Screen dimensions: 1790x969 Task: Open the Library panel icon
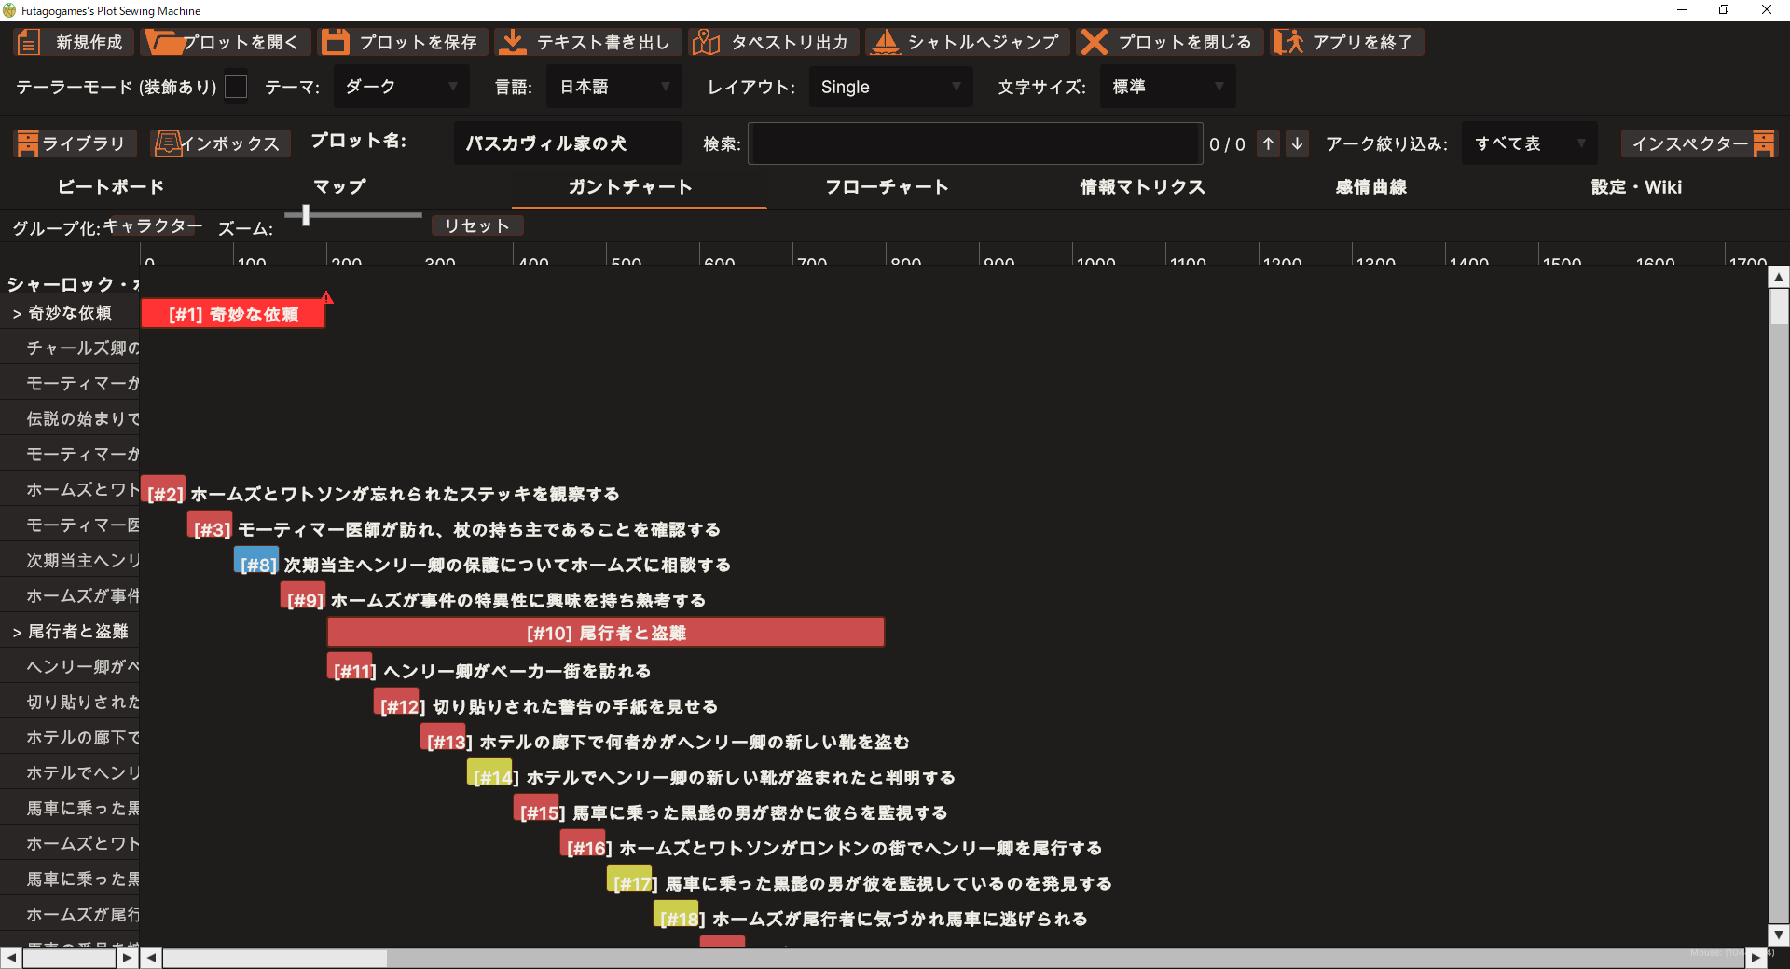coord(28,143)
